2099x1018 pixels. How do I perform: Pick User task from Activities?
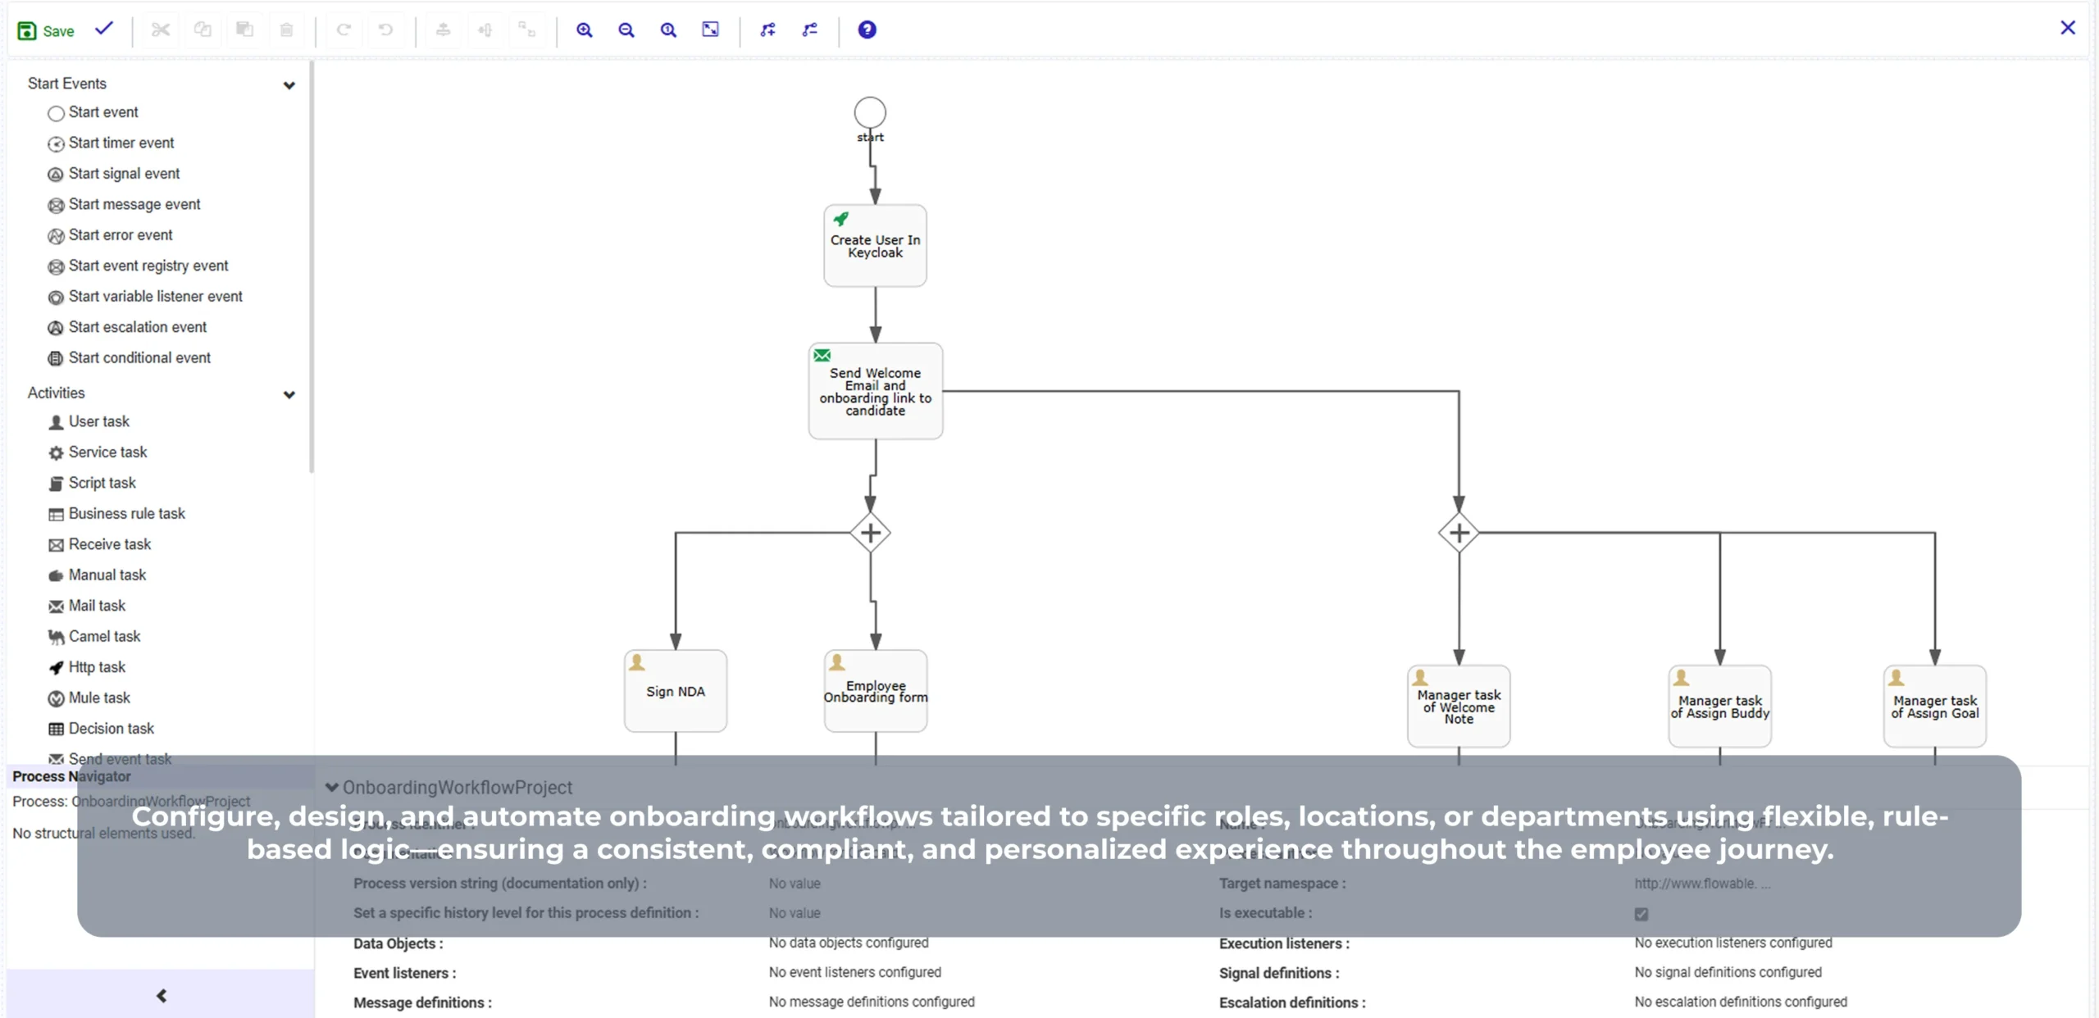point(89,422)
